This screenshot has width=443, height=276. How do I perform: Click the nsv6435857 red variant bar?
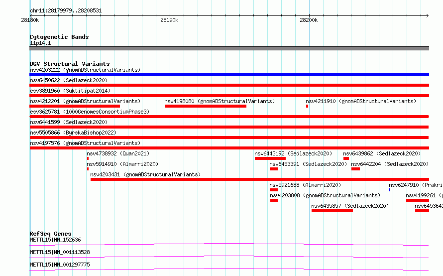(332, 211)
